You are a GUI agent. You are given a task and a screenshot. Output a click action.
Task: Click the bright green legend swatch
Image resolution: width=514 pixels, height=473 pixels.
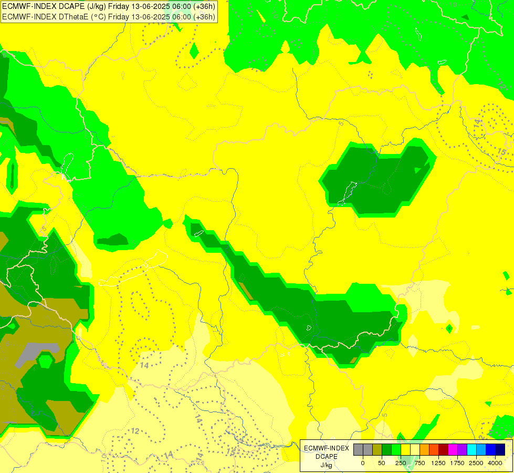396,449
